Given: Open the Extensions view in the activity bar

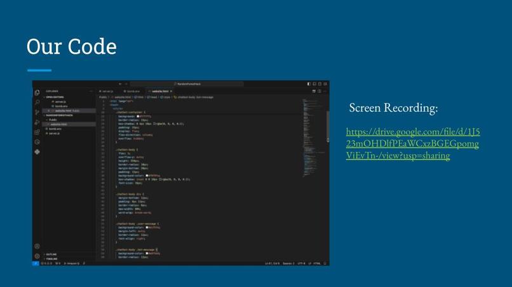Looking at the screenshot, I should [37, 132].
